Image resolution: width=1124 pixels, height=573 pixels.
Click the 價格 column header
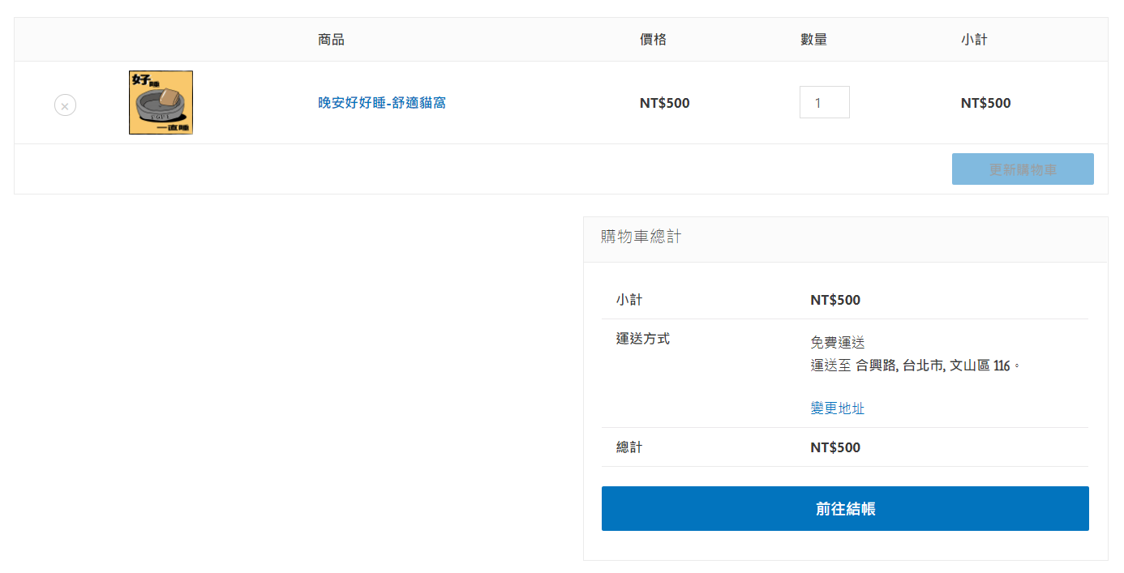point(653,40)
